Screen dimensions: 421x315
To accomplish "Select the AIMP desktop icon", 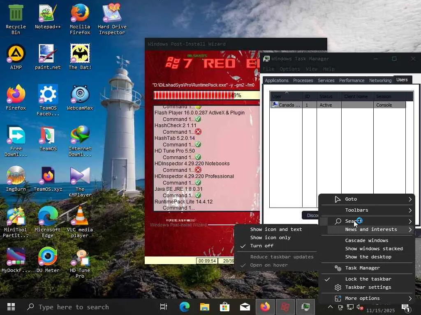I will tap(16, 57).
